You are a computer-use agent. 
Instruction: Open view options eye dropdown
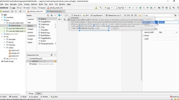pos(60,19)
